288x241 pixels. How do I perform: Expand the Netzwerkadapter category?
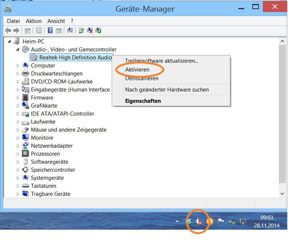18,146
